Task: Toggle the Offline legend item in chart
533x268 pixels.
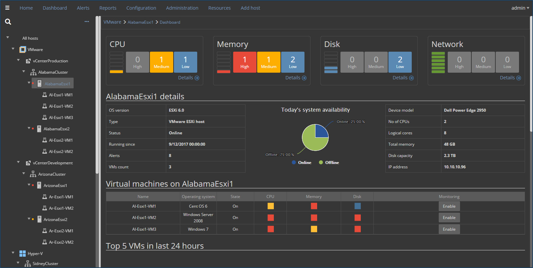Action: click(329, 163)
